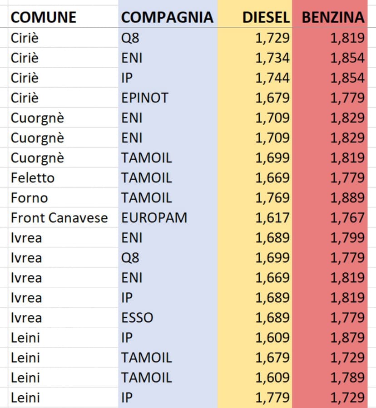Viewport: 376px width, 408px height.
Task: Select the BENZINA header cell
Action: [333, 17]
